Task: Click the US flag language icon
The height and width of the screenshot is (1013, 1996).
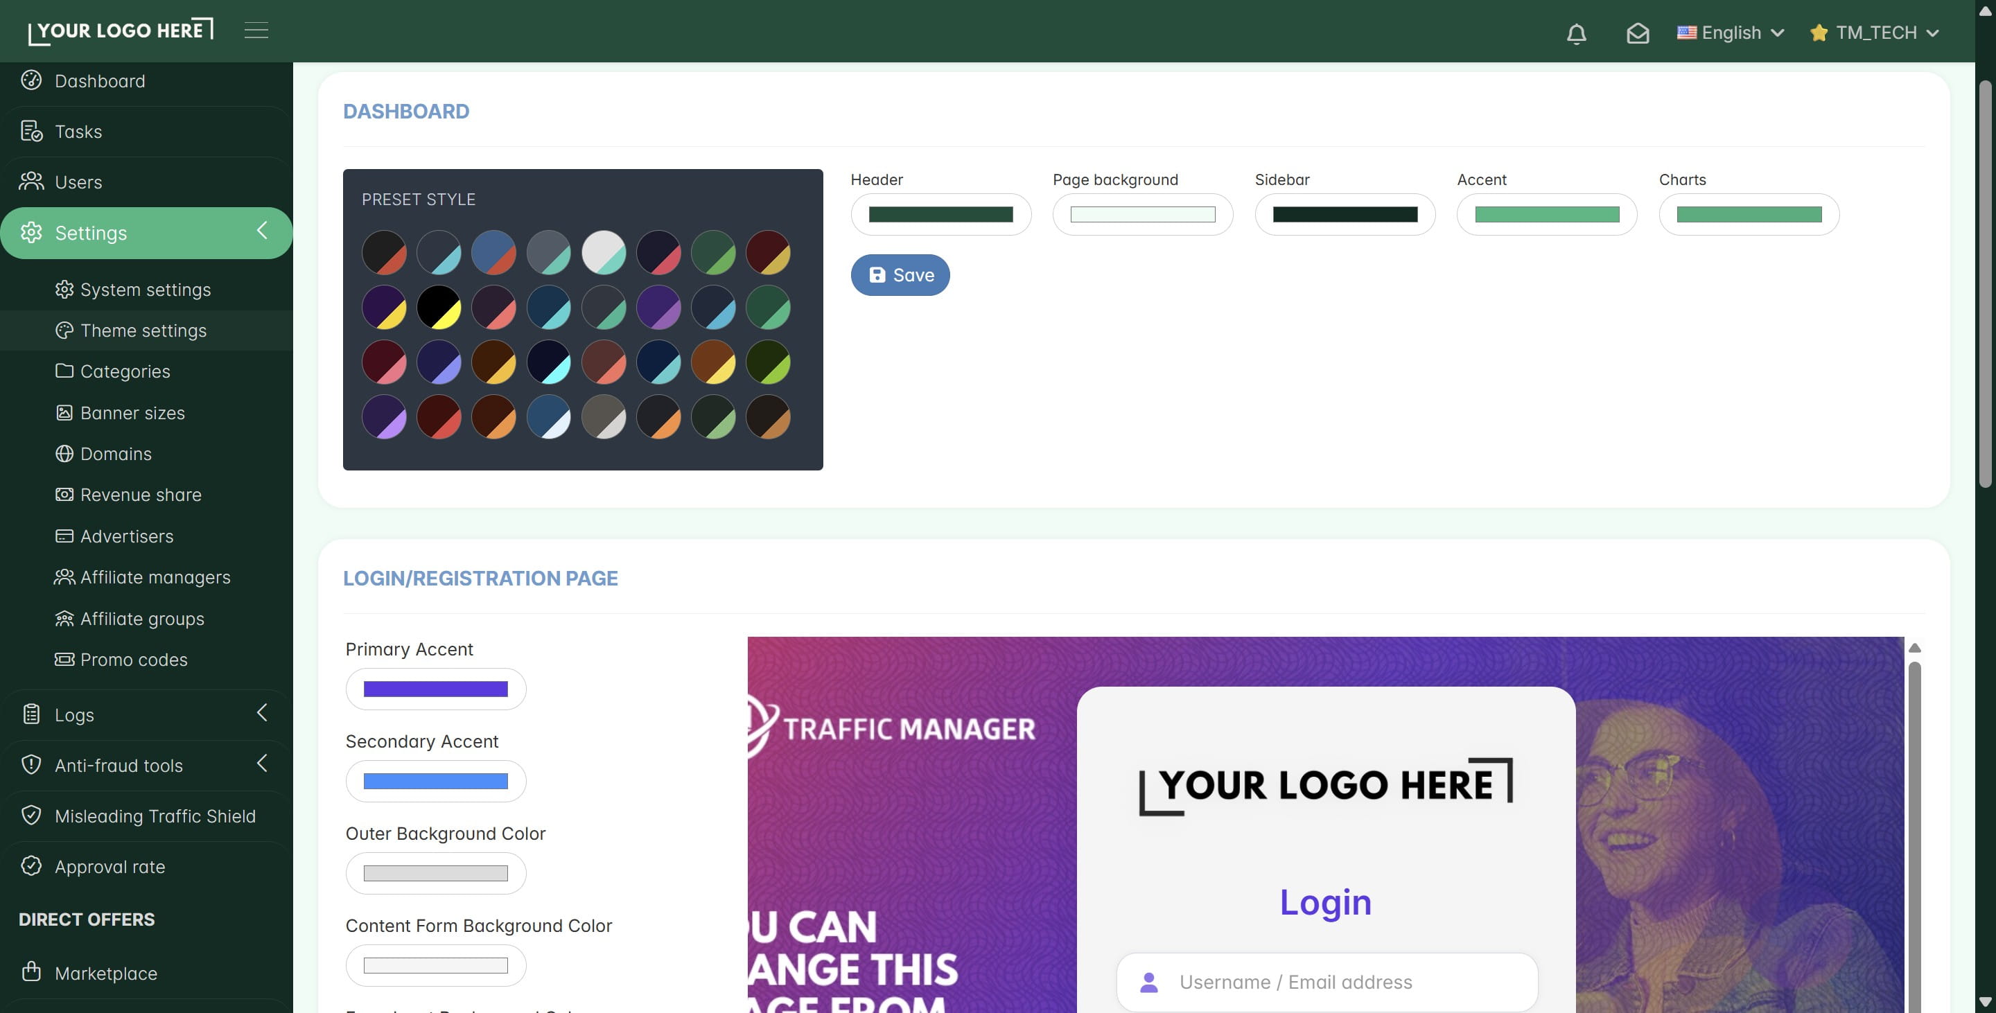Action: (1687, 33)
